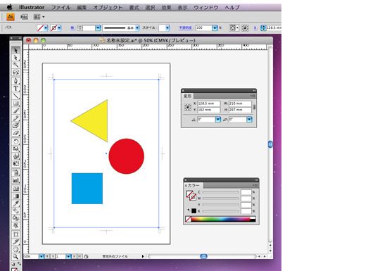
Task: Select the Scale tool
Action: [x=15, y=149]
